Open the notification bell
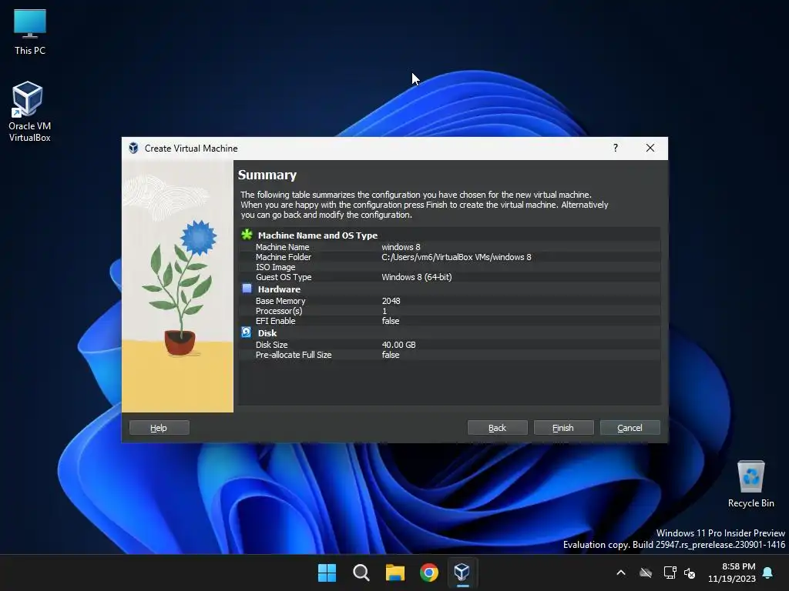 click(x=768, y=573)
